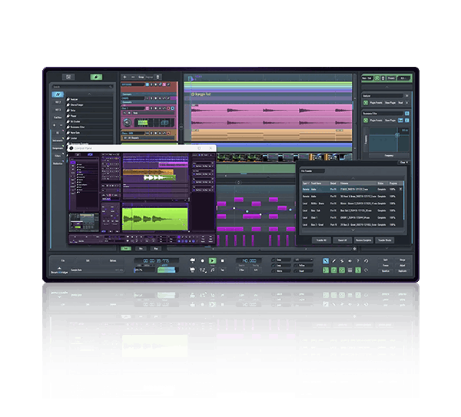Click the return-to-start button left of Record
Viewport: 461px width, 417px height.
193,260
